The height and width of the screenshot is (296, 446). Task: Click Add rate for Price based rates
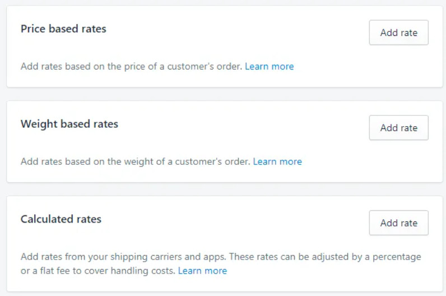point(398,33)
